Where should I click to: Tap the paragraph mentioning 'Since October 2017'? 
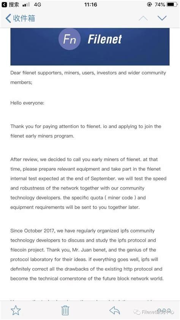[x=87, y=255]
